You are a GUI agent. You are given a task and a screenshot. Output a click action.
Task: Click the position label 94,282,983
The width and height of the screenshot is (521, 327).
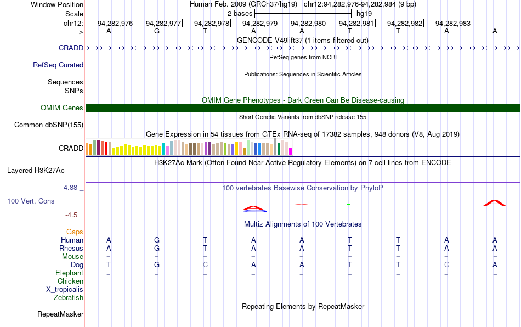(x=453, y=23)
